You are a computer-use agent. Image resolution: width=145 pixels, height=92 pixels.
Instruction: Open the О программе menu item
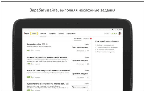(x=71, y=34)
